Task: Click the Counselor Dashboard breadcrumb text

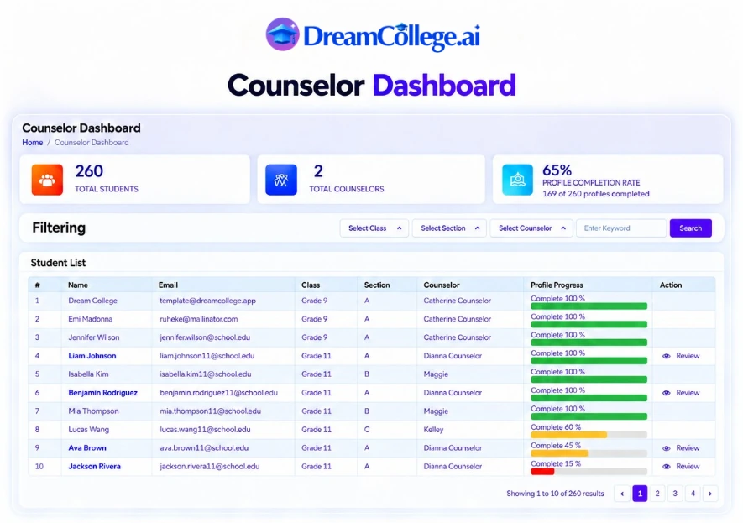Action: tap(92, 142)
